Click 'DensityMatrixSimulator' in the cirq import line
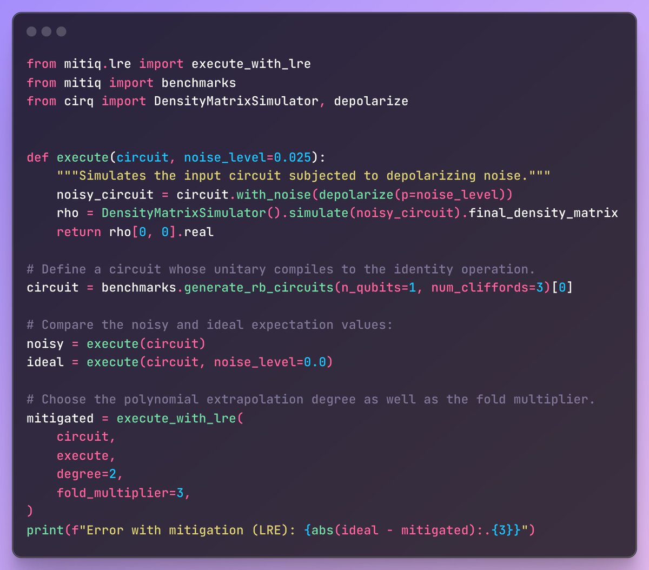Viewport: 649px width, 570px height. (x=236, y=101)
